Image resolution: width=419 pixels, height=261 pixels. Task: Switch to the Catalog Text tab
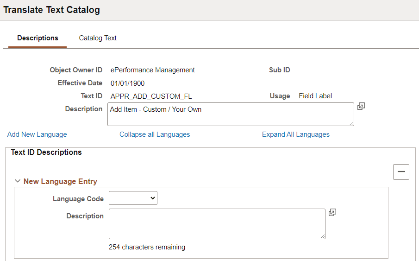tap(98, 38)
